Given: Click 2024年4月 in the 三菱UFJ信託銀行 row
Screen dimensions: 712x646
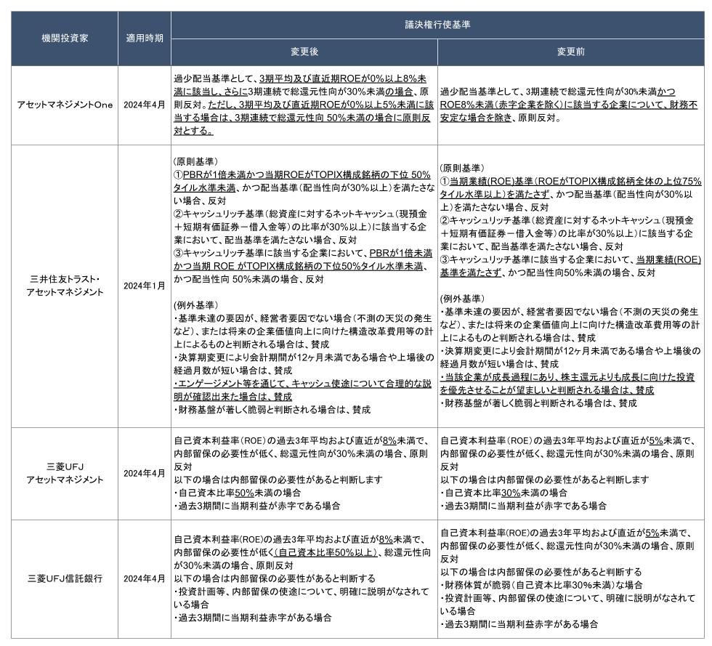Looking at the screenshot, I should (145, 578).
